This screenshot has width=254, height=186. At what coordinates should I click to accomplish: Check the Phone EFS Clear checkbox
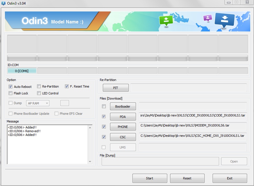coord(56,113)
